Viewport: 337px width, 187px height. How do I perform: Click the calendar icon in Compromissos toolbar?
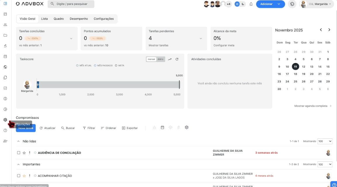pos(162,128)
